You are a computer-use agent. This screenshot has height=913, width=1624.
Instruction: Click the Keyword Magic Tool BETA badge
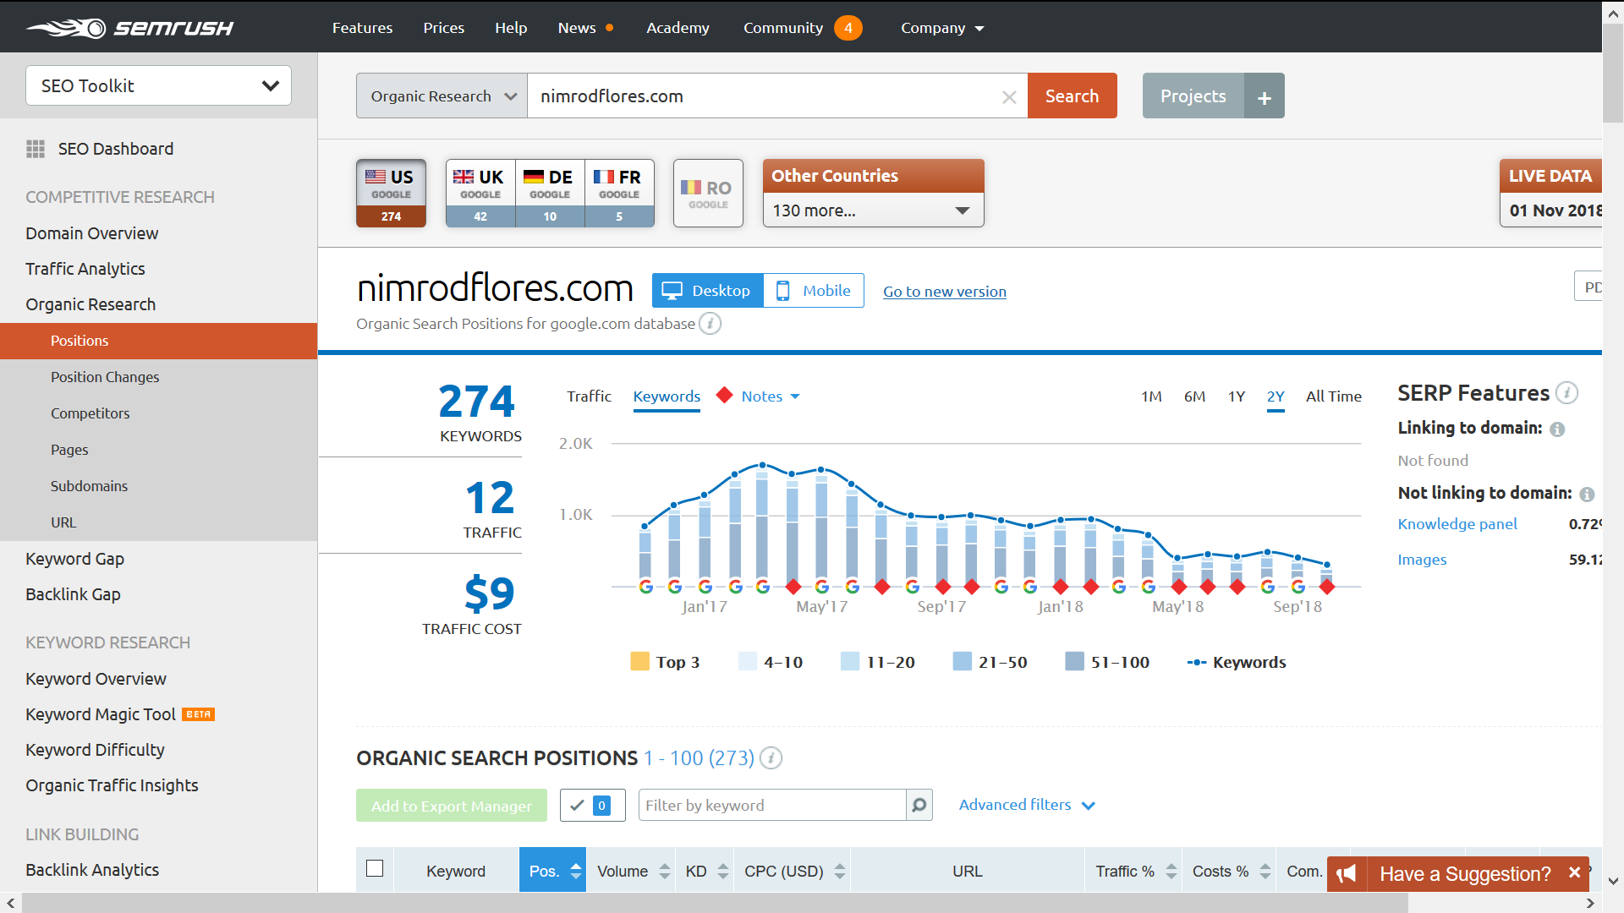(199, 715)
